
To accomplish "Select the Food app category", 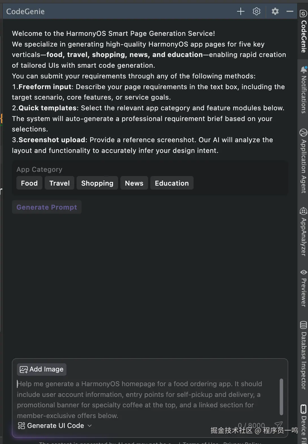I will pos(29,183).
